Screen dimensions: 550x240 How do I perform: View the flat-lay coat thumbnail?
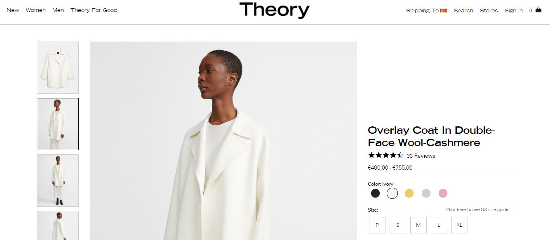click(58, 68)
